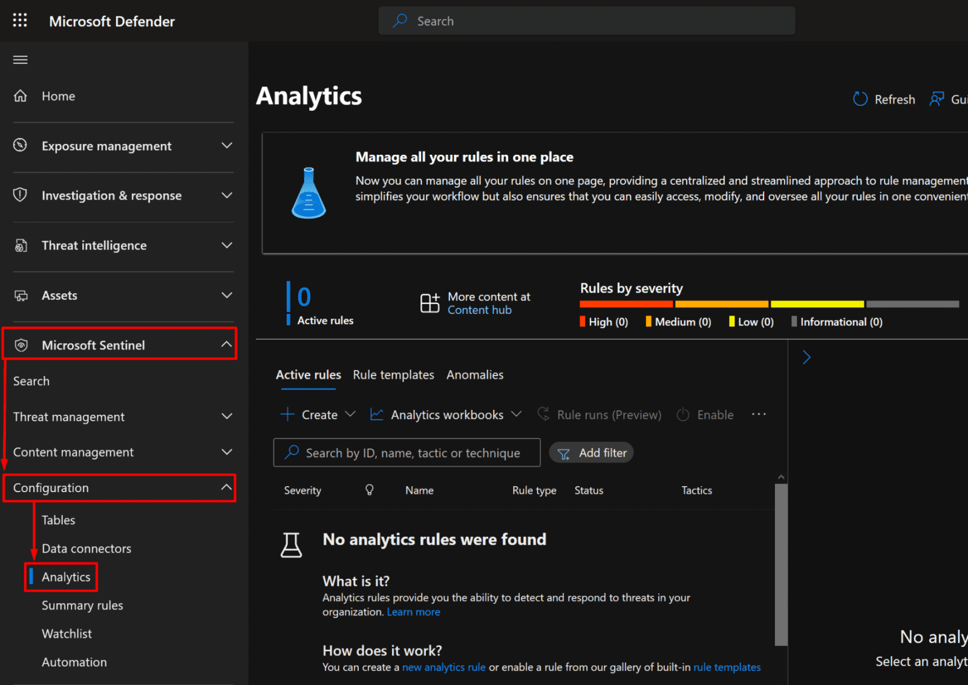Open the more options ellipsis menu
968x685 pixels.
click(759, 414)
